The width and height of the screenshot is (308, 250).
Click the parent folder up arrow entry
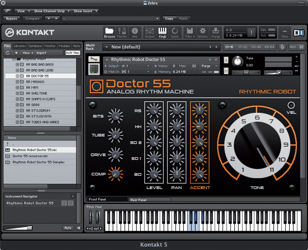tap(7, 144)
